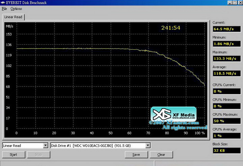Click the Start button
Screen dimensions: 243x166
point(13,155)
